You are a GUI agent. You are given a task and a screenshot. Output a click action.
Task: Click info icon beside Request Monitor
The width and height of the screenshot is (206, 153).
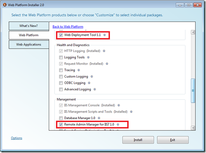pyautogui.click(x=107, y=64)
